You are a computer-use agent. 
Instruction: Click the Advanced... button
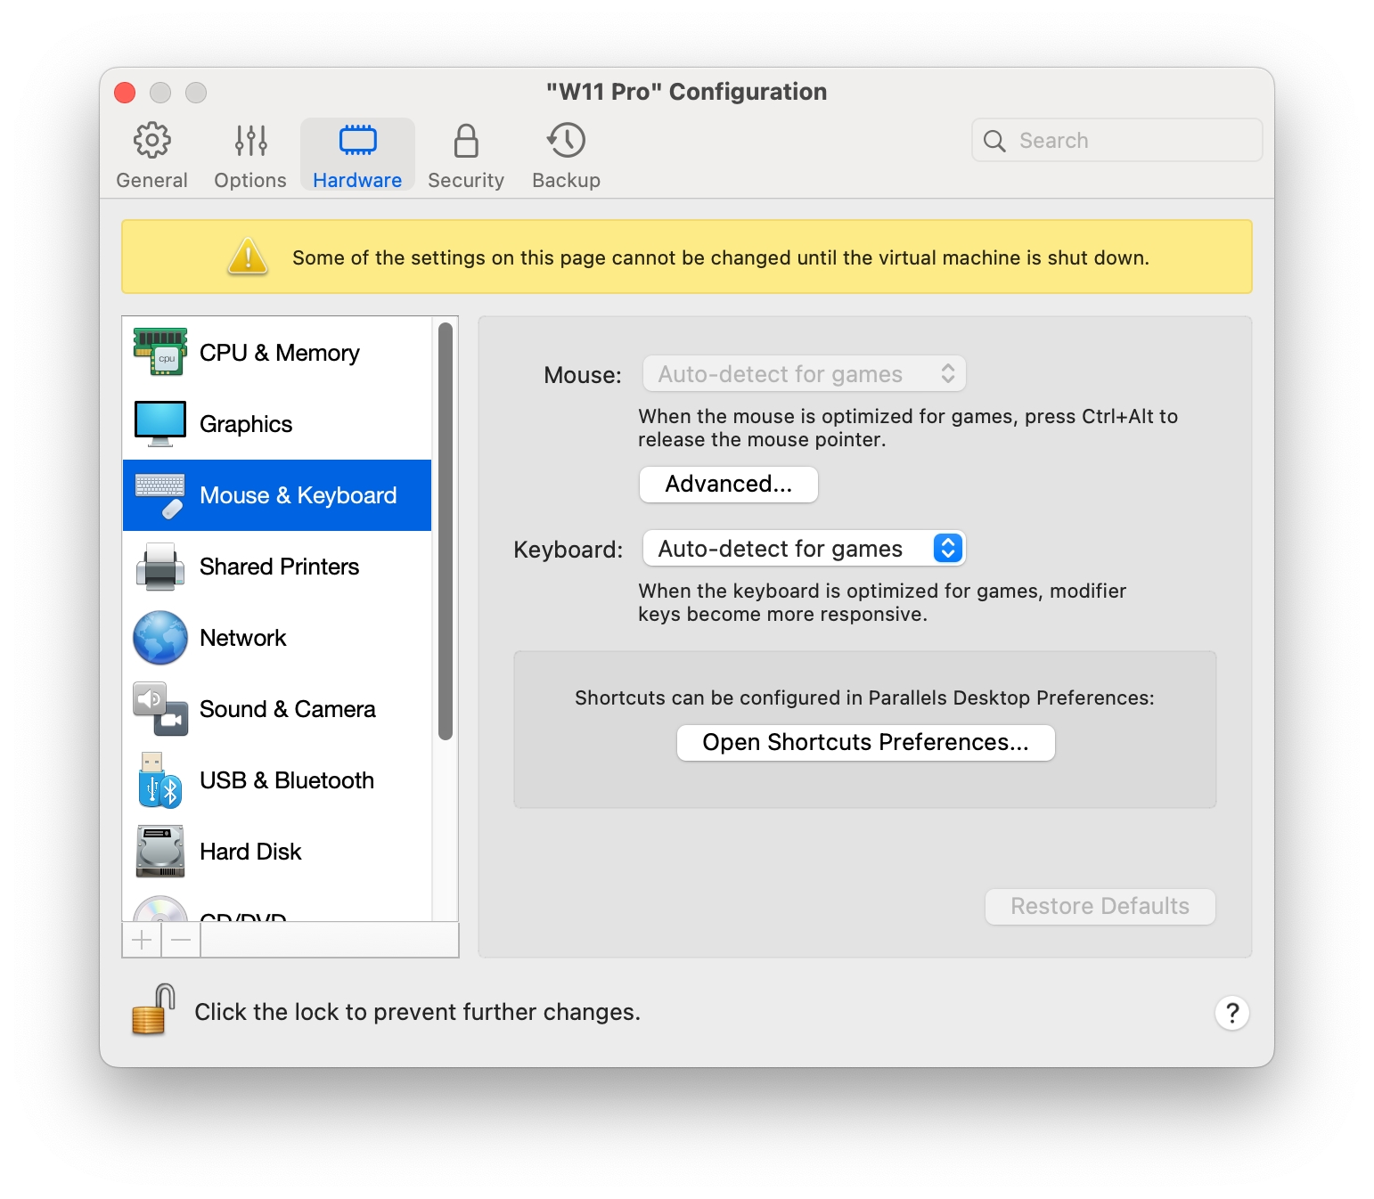pos(728,485)
